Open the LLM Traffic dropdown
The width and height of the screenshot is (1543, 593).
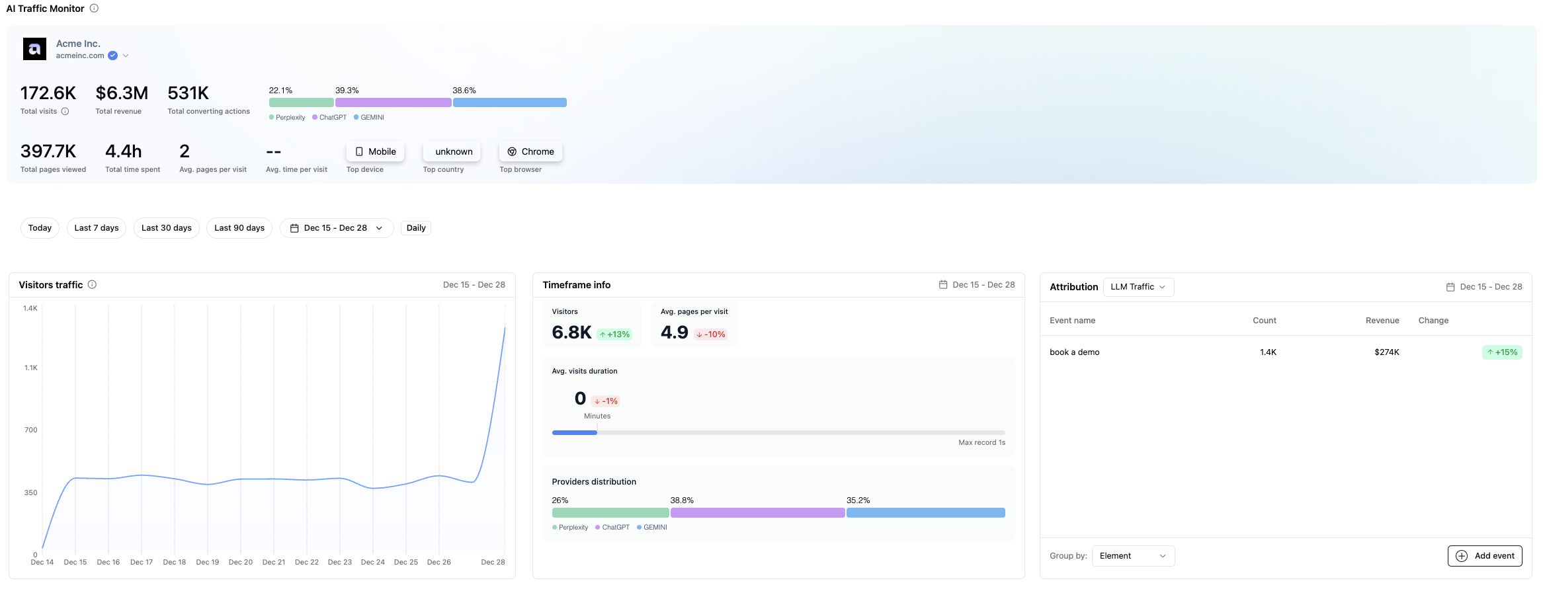[1138, 287]
